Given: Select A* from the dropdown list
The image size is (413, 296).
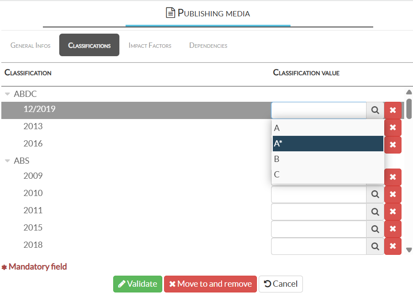Looking at the screenshot, I should [327, 144].
